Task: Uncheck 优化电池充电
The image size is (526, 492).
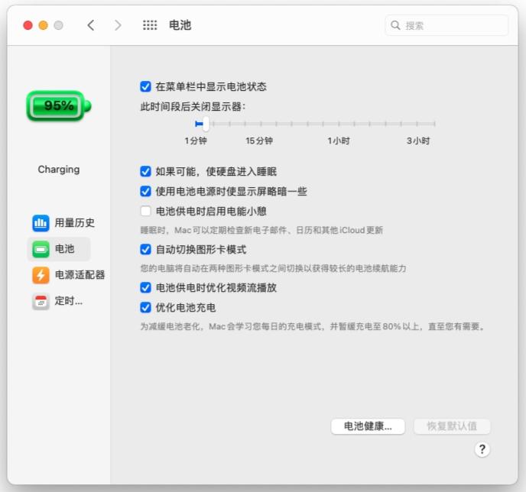Action: tap(145, 307)
